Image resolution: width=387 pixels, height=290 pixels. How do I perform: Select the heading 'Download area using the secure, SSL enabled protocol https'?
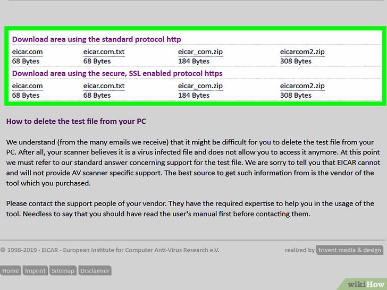[x=117, y=73]
